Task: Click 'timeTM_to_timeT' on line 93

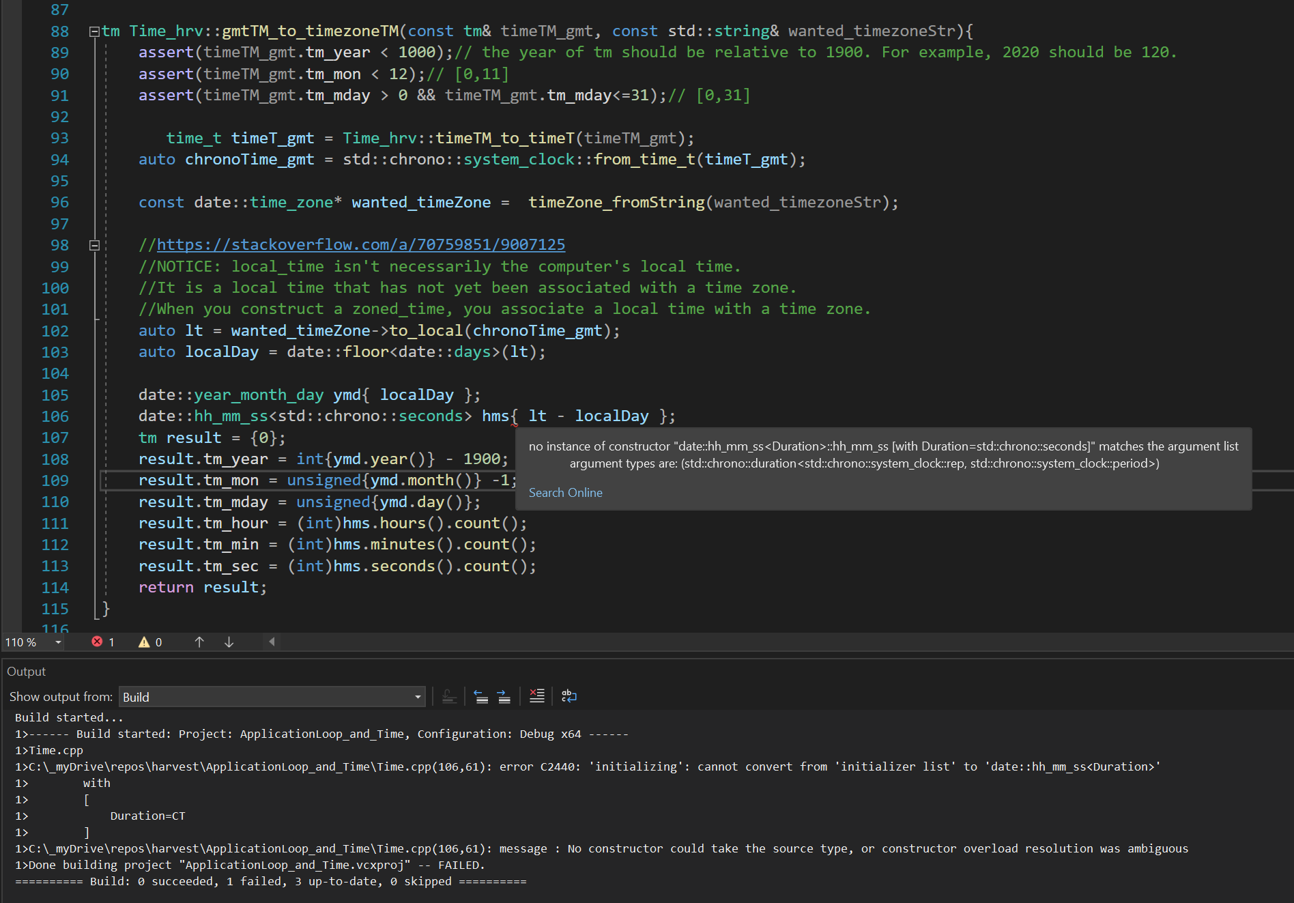Action: pyautogui.click(x=505, y=138)
